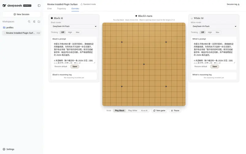The height and width of the screenshot is (154, 246).
Task: Set Black AI thinking to High
Action: [x=70, y=32]
